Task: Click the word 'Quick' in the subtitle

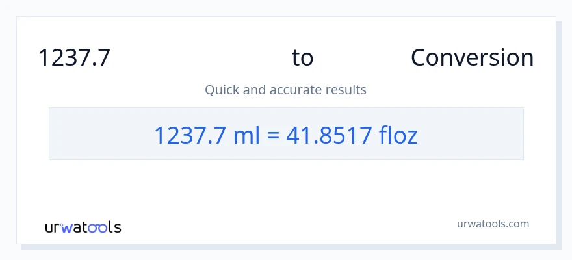Action: [x=222, y=90]
